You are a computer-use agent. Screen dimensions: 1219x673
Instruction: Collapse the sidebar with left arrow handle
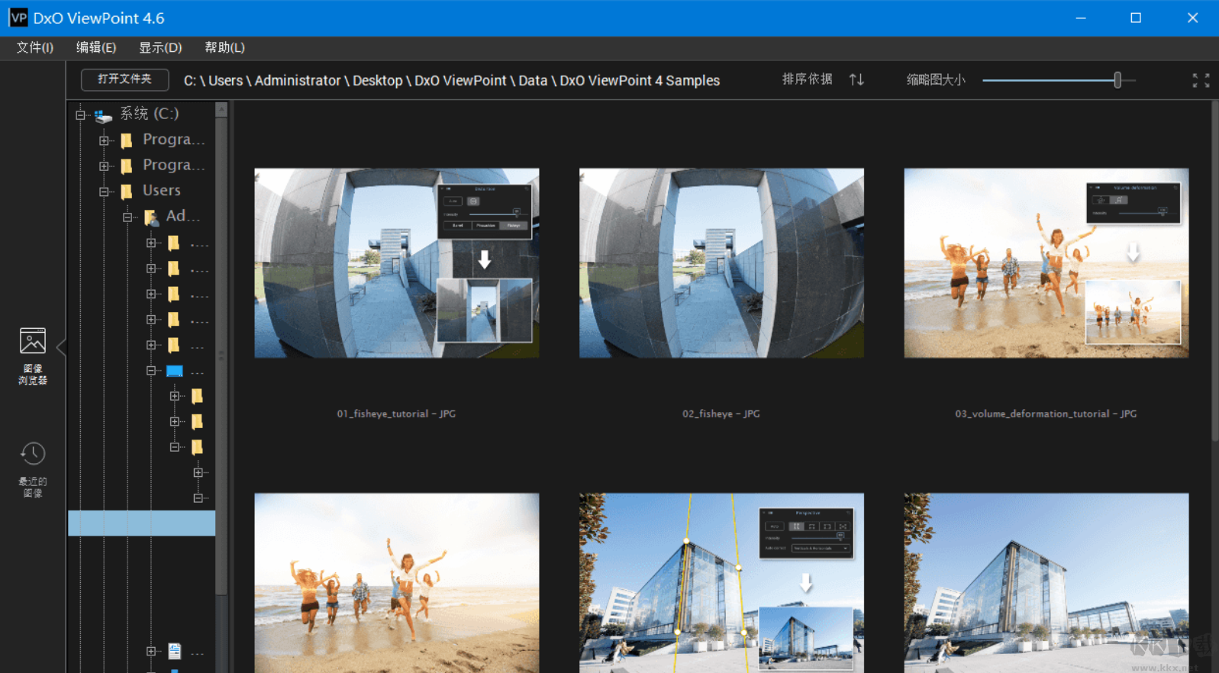coord(61,348)
